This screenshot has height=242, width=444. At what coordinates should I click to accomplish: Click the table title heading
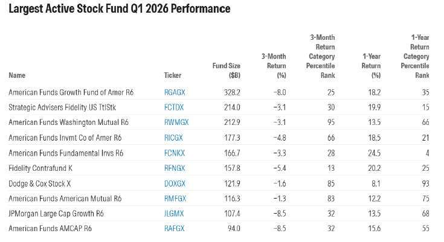click(x=119, y=10)
